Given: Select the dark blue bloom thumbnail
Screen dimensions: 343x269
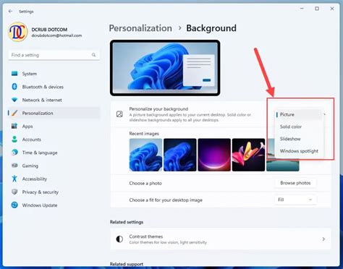Looking at the screenshot, I should pos(180,155).
